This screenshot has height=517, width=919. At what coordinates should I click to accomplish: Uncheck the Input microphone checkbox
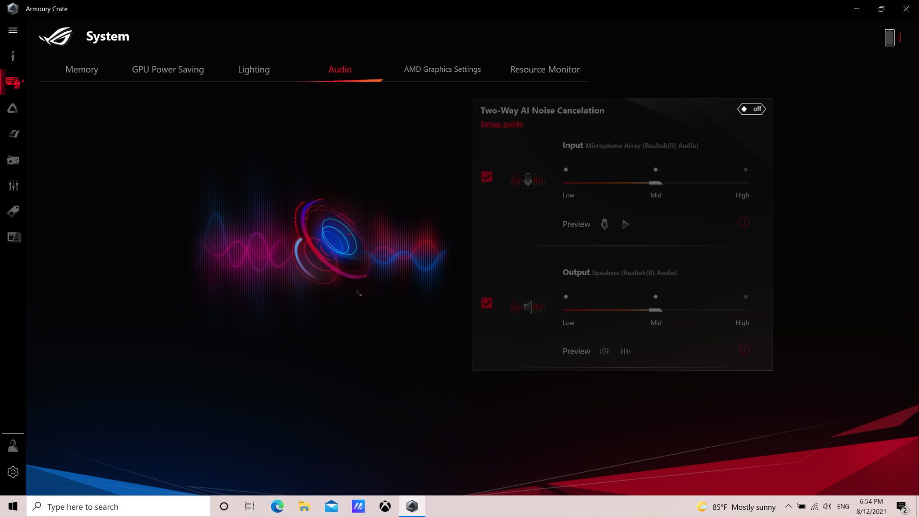coord(486,176)
